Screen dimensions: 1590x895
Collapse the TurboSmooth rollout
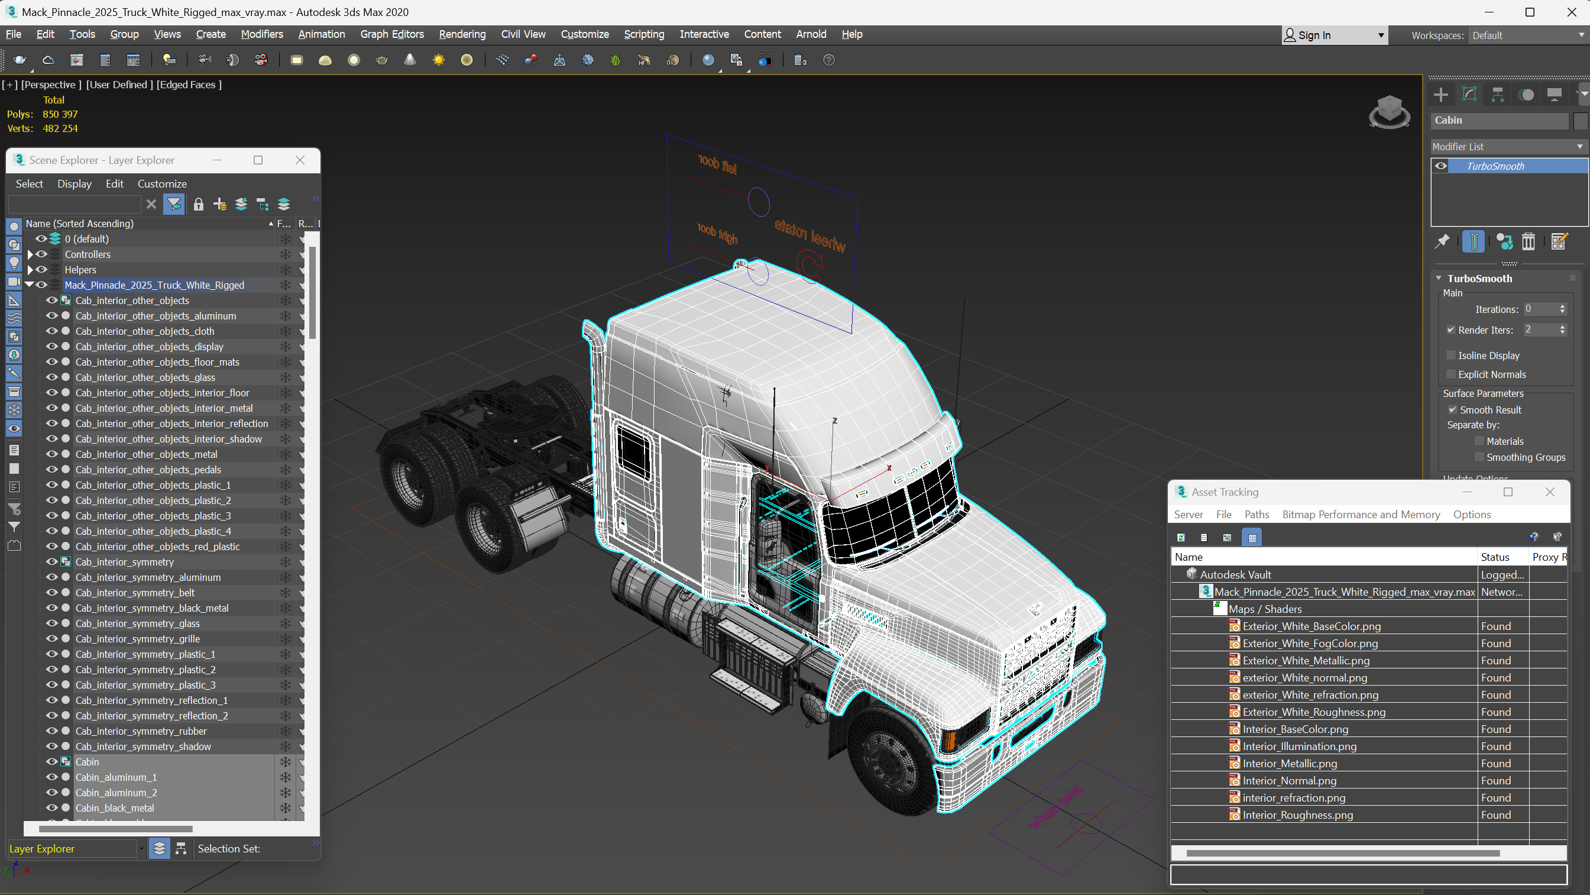[1439, 278]
